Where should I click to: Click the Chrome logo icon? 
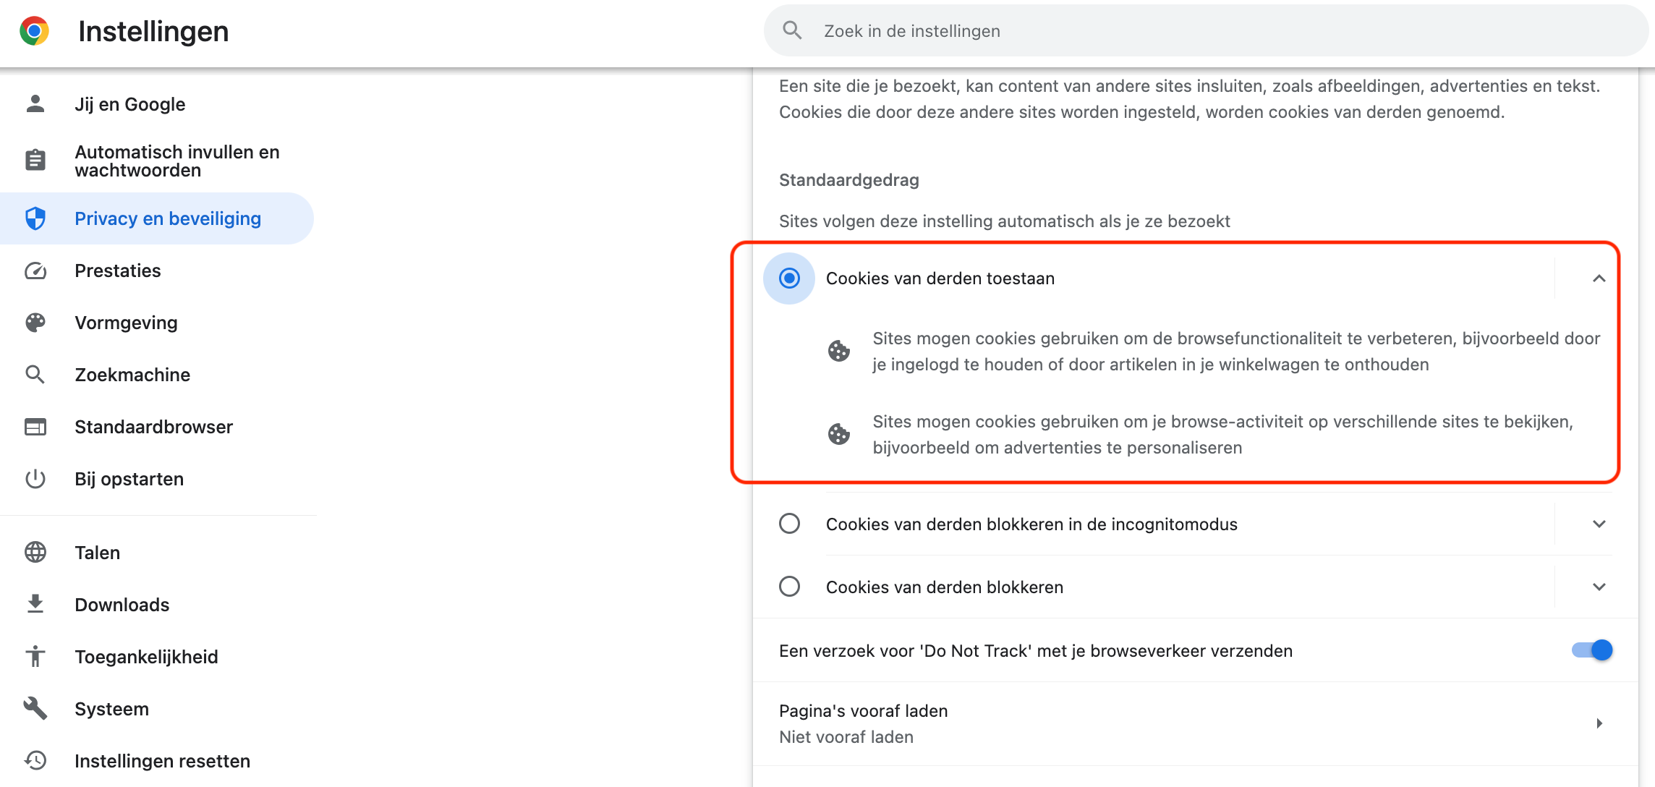(x=34, y=31)
